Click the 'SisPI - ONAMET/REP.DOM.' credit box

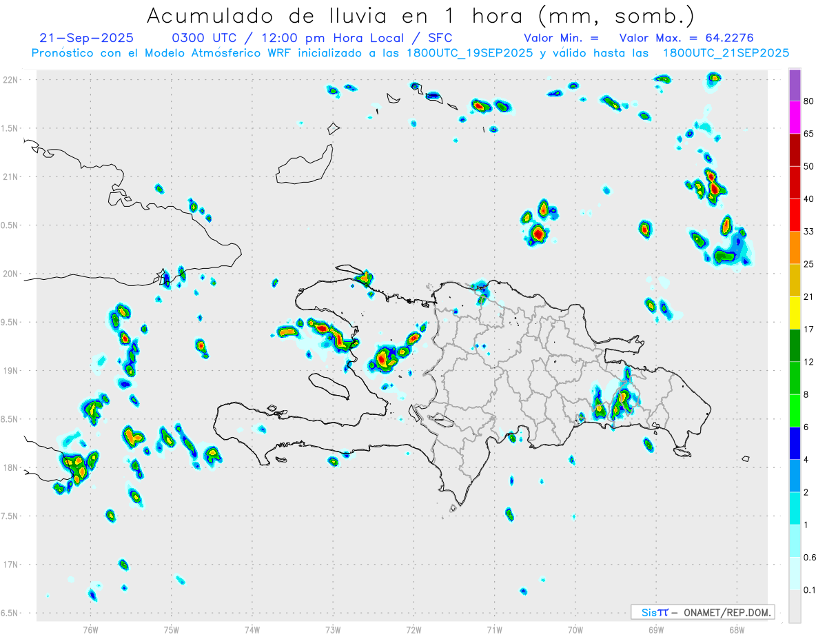coord(702,612)
